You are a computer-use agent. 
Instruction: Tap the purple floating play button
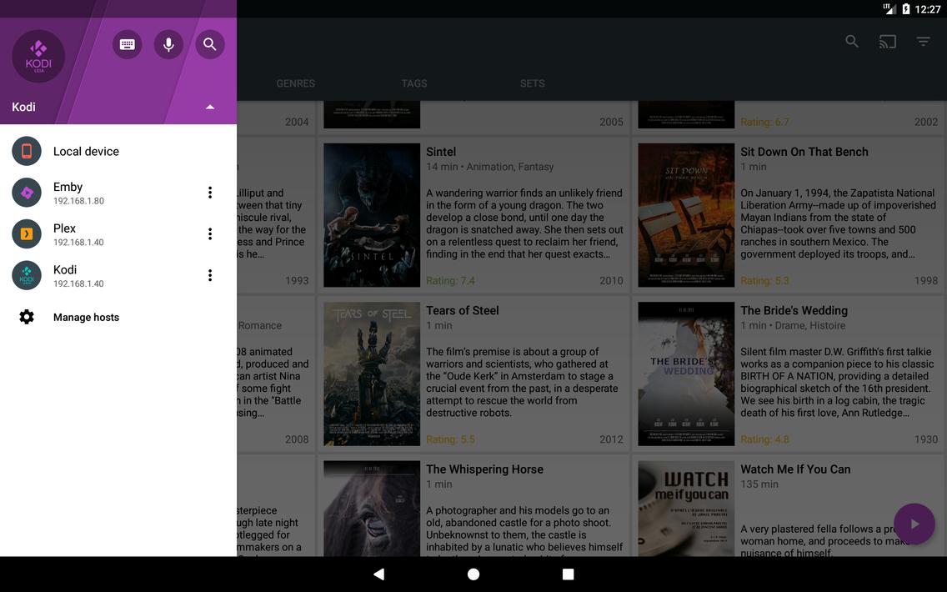click(914, 524)
